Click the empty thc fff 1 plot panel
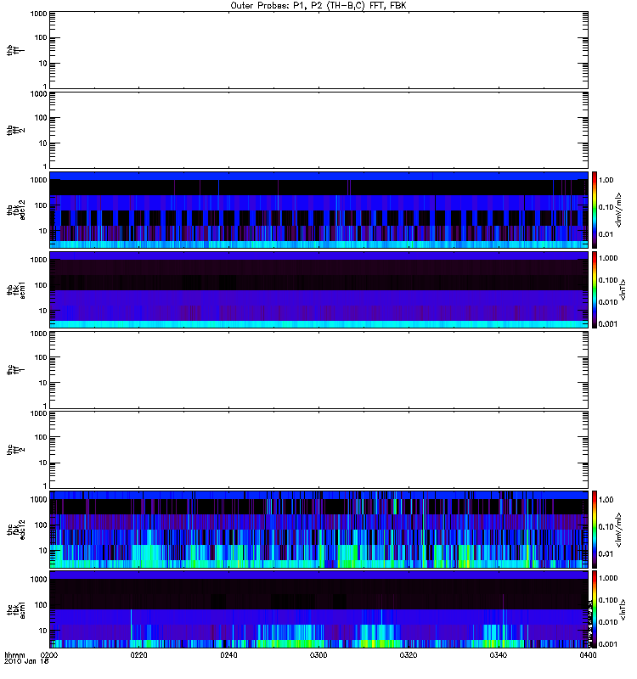This screenshot has width=637, height=679. 318,370
